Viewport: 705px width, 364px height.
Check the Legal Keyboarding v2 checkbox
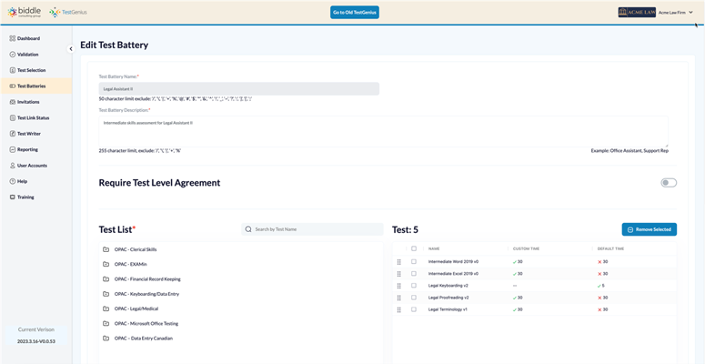(414, 285)
